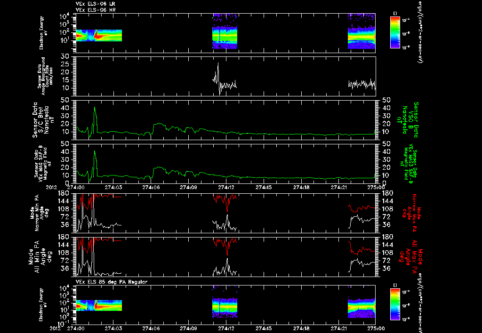Select the 'VEx ELS 85 deg PA Regular' label

click(111, 282)
